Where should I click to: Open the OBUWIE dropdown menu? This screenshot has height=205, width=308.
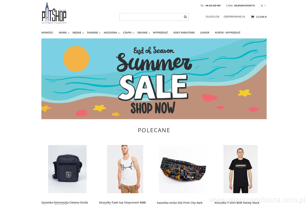[x=143, y=33]
